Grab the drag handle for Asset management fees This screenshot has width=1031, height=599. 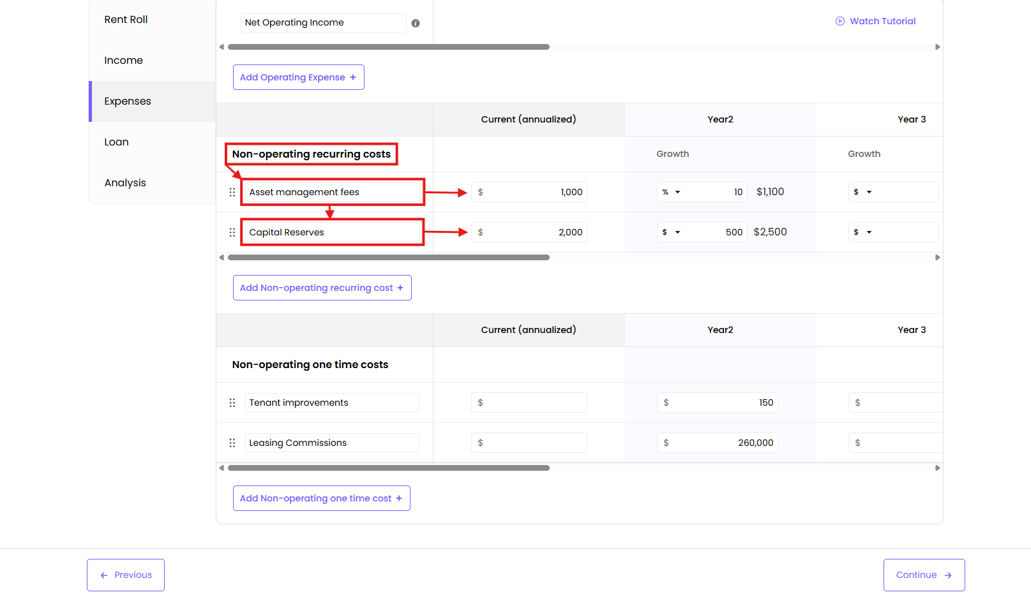click(232, 192)
